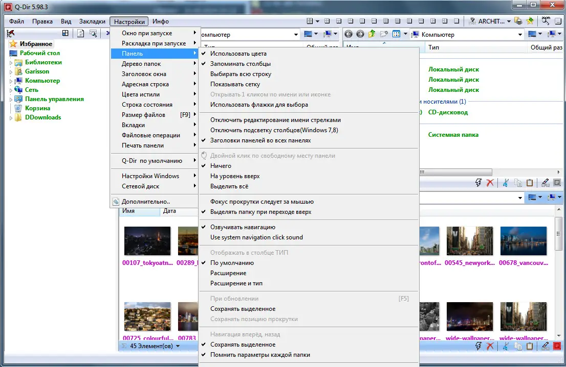Click the lightning icon in the upper-right pane toolbar
The height and width of the screenshot is (367, 566).
478,183
